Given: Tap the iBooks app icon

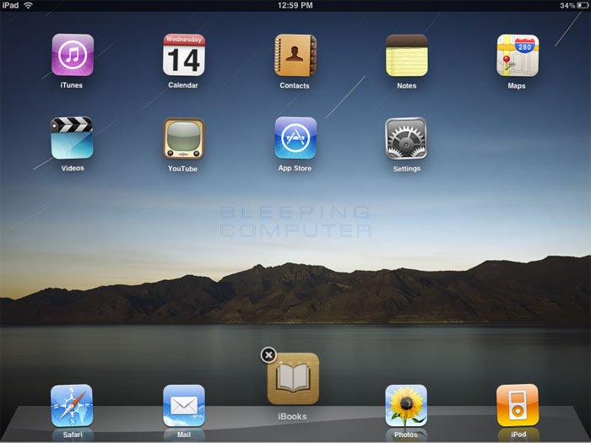Looking at the screenshot, I should pos(293,379).
